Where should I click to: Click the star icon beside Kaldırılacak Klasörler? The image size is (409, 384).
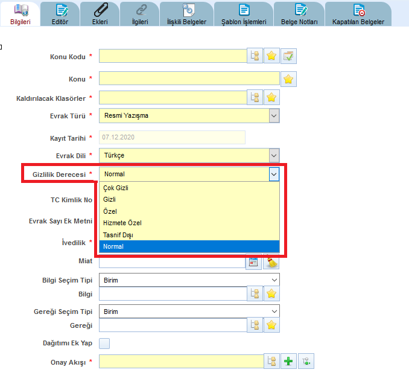point(272,98)
